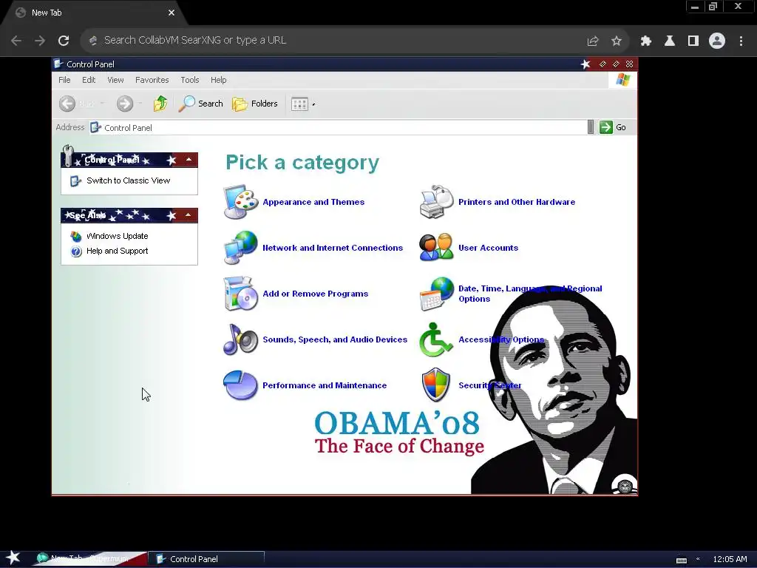Open Network and Internet Connections globe icon
Image resolution: width=757 pixels, height=568 pixels.
241,247
